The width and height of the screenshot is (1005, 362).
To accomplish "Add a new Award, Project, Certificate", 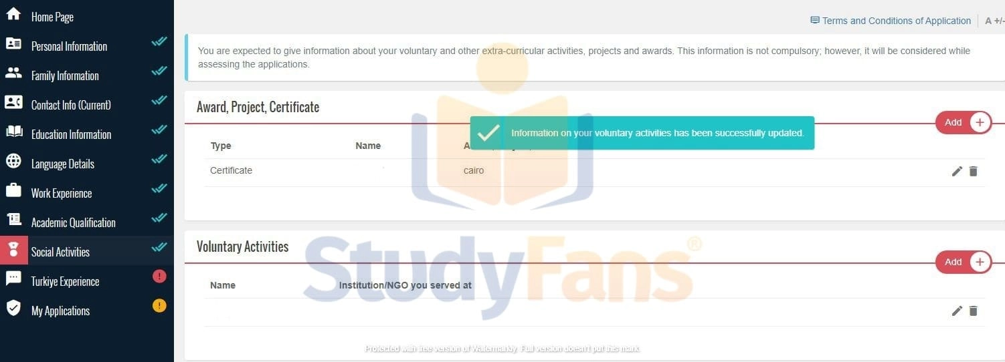I will (x=964, y=122).
